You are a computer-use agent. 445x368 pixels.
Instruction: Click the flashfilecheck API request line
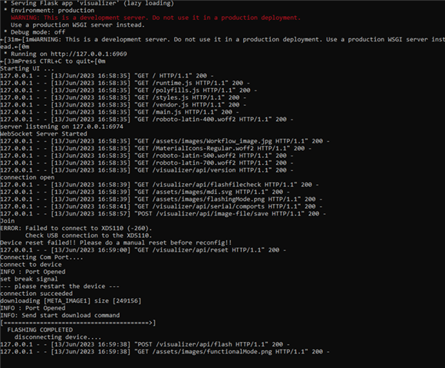160,185
